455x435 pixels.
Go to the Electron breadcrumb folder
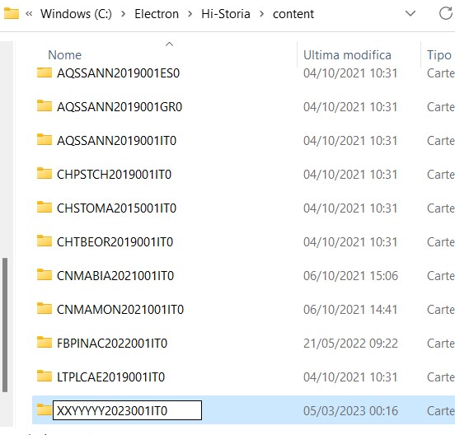pyautogui.click(x=157, y=14)
